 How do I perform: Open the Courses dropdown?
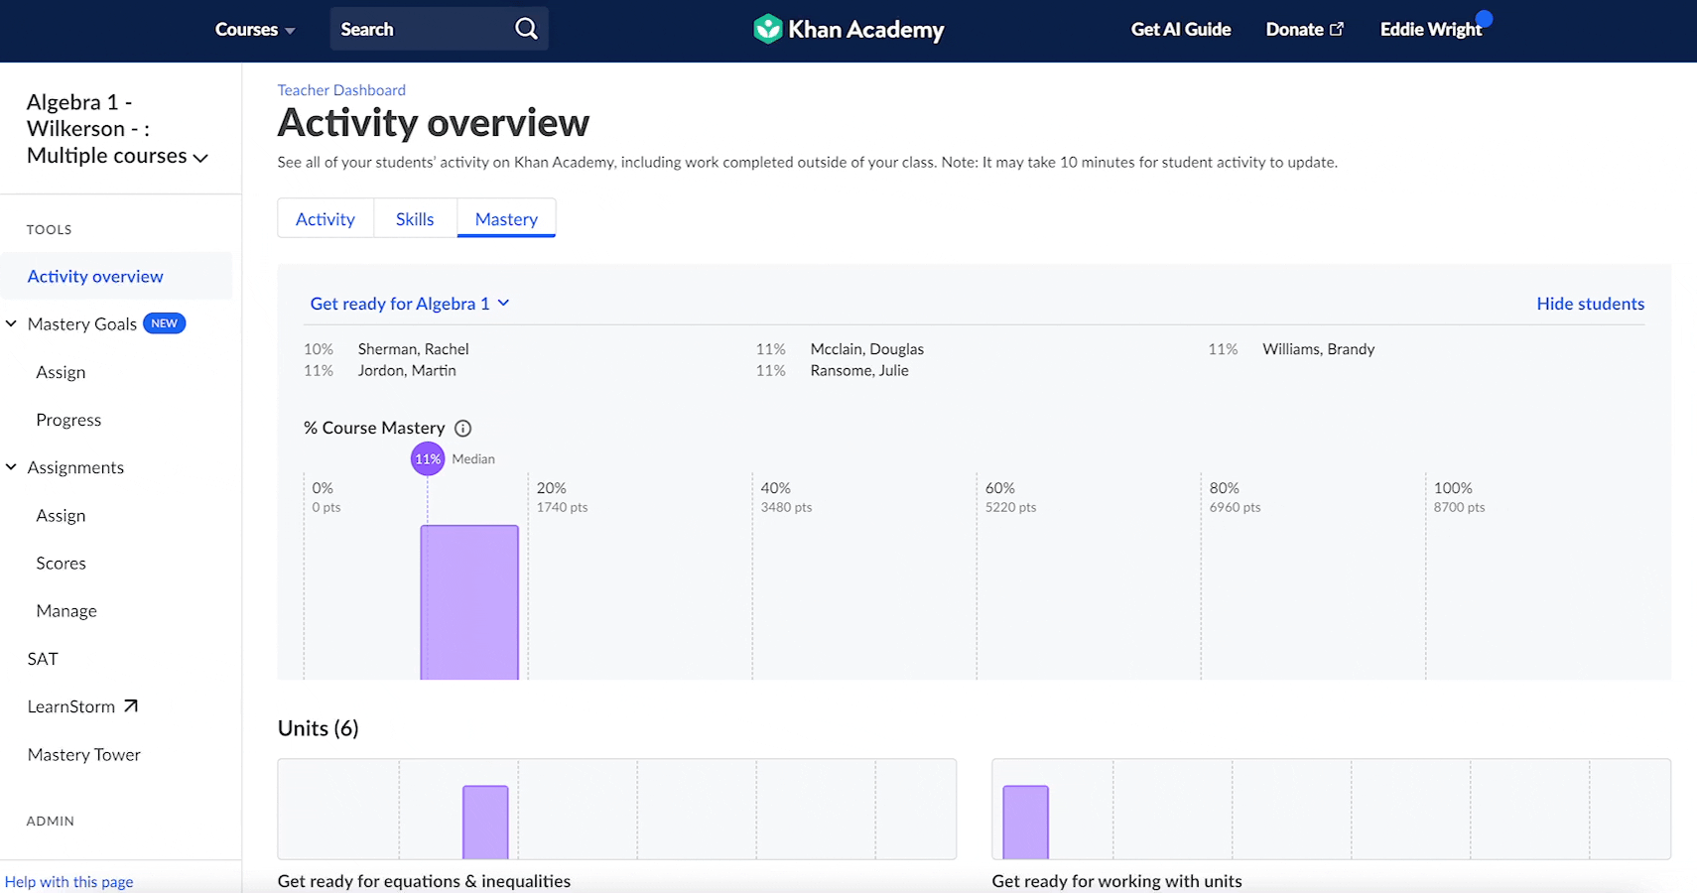click(x=255, y=30)
